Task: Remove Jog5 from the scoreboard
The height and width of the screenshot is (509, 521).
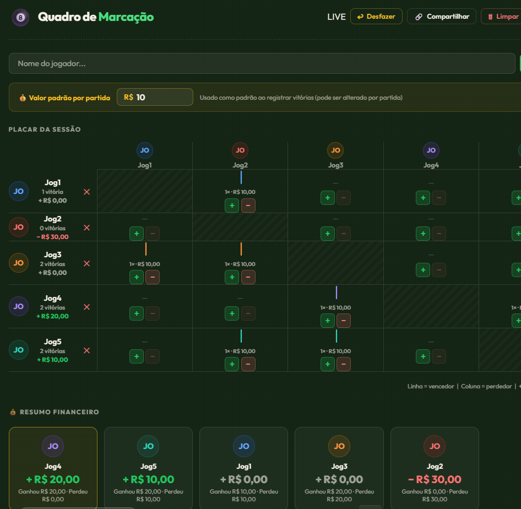Action: [x=86, y=350]
